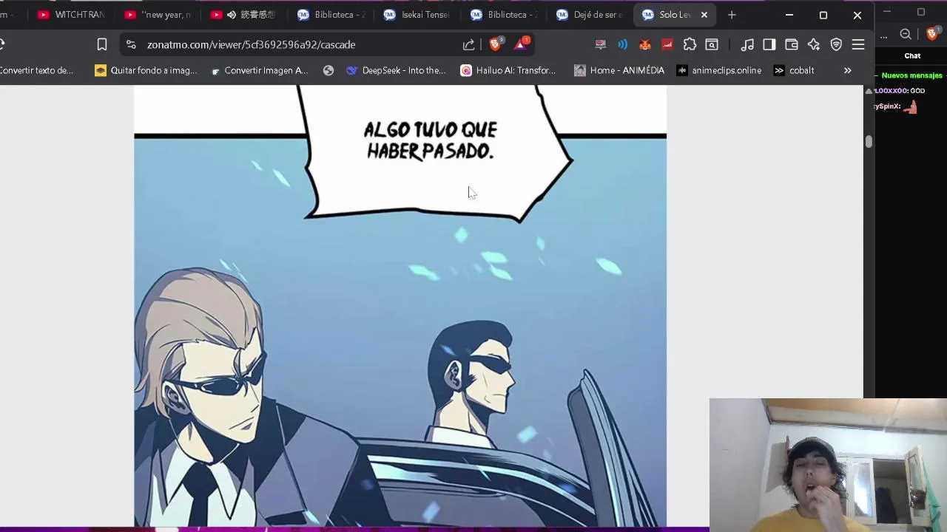Switch to the second Biblioteca tab
Viewport: 947px width, 532px height.
(x=504, y=15)
